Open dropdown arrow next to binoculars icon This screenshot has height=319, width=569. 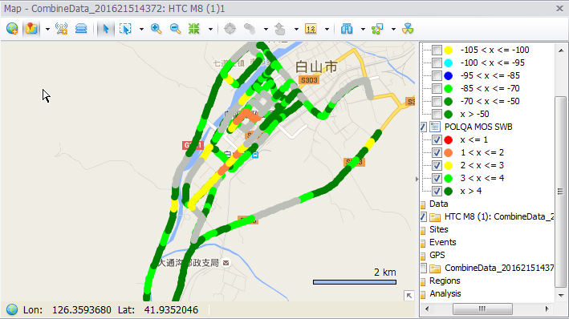pyautogui.click(x=363, y=29)
